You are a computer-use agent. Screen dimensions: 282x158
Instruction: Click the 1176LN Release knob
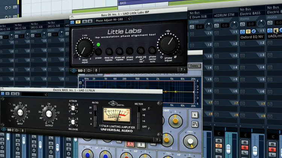(73, 122)
